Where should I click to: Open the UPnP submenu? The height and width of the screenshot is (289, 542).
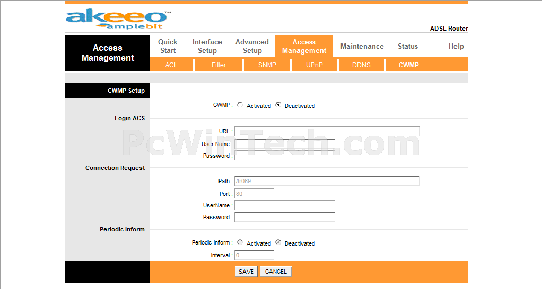point(314,65)
